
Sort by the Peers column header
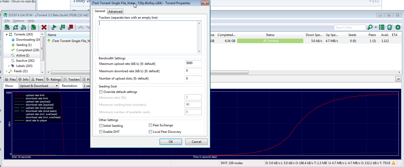[367, 35]
